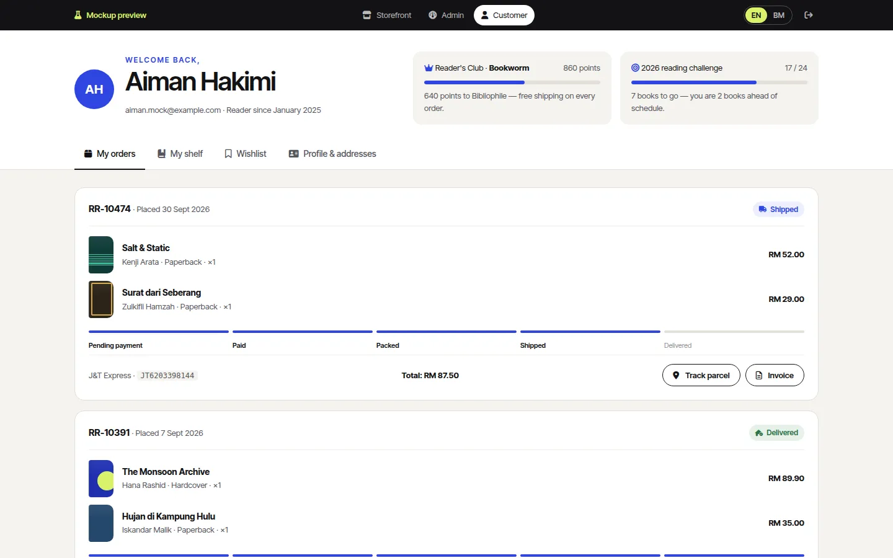Click The Monsoon Archive title
The height and width of the screenshot is (558, 893).
click(166, 472)
